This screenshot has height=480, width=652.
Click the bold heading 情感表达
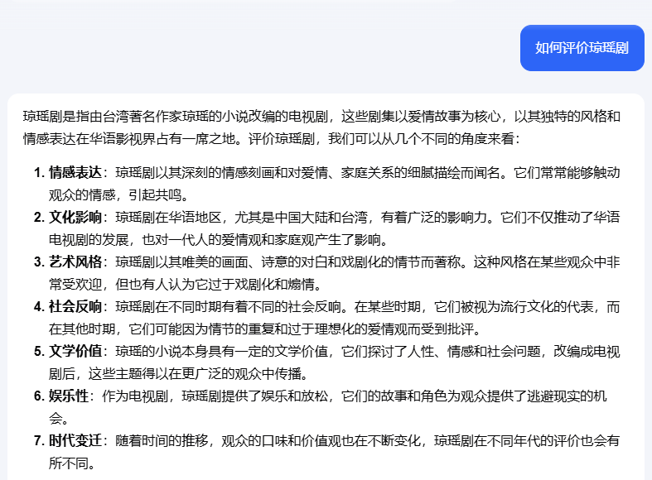click(75, 173)
